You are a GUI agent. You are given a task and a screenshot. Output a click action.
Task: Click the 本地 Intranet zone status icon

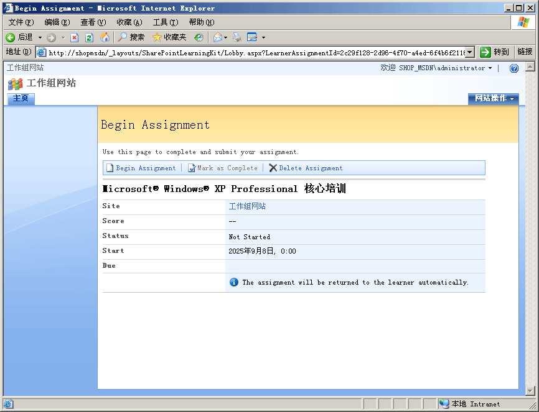444,404
